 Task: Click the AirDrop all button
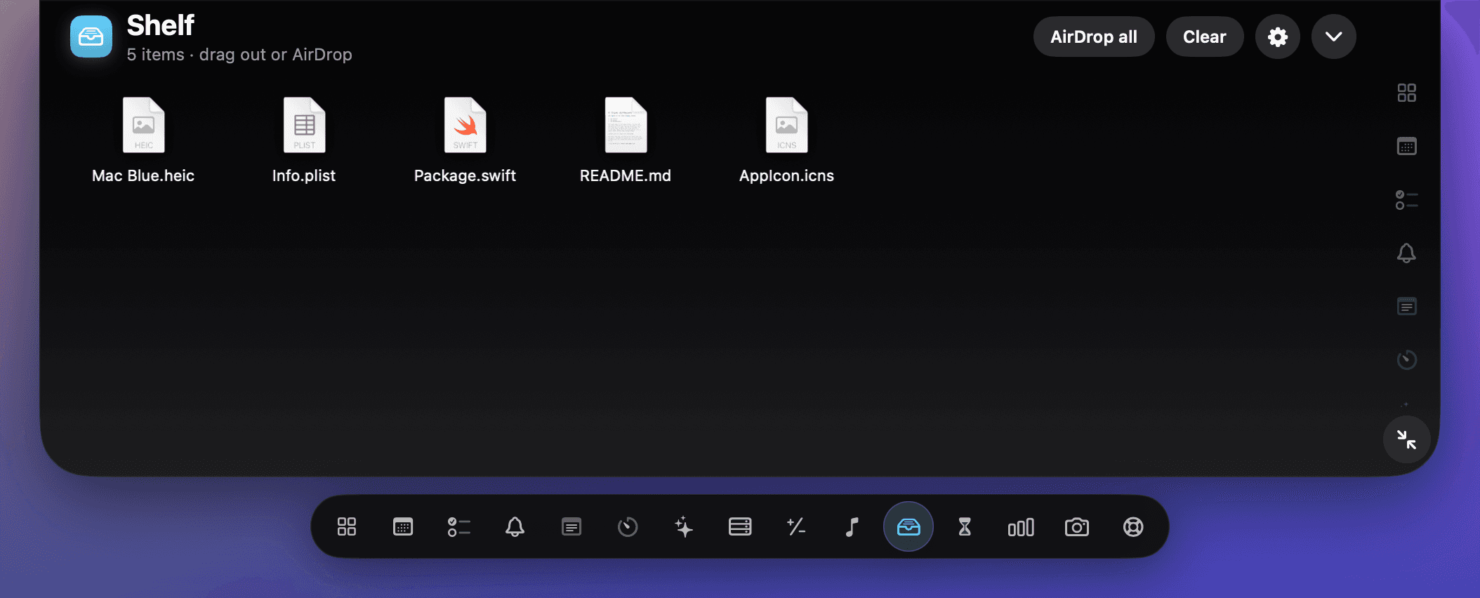(x=1094, y=36)
